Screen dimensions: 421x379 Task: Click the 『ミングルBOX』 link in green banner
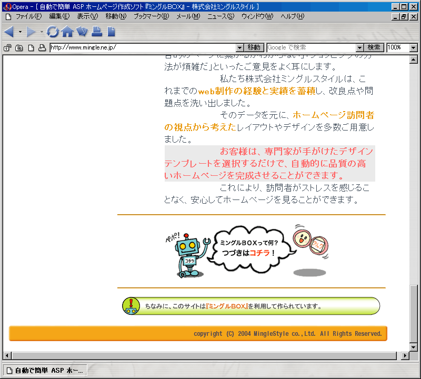pyautogui.click(x=227, y=306)
